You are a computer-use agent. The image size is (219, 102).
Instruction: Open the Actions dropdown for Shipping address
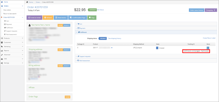pyautogui.click(x=67, y=50)
